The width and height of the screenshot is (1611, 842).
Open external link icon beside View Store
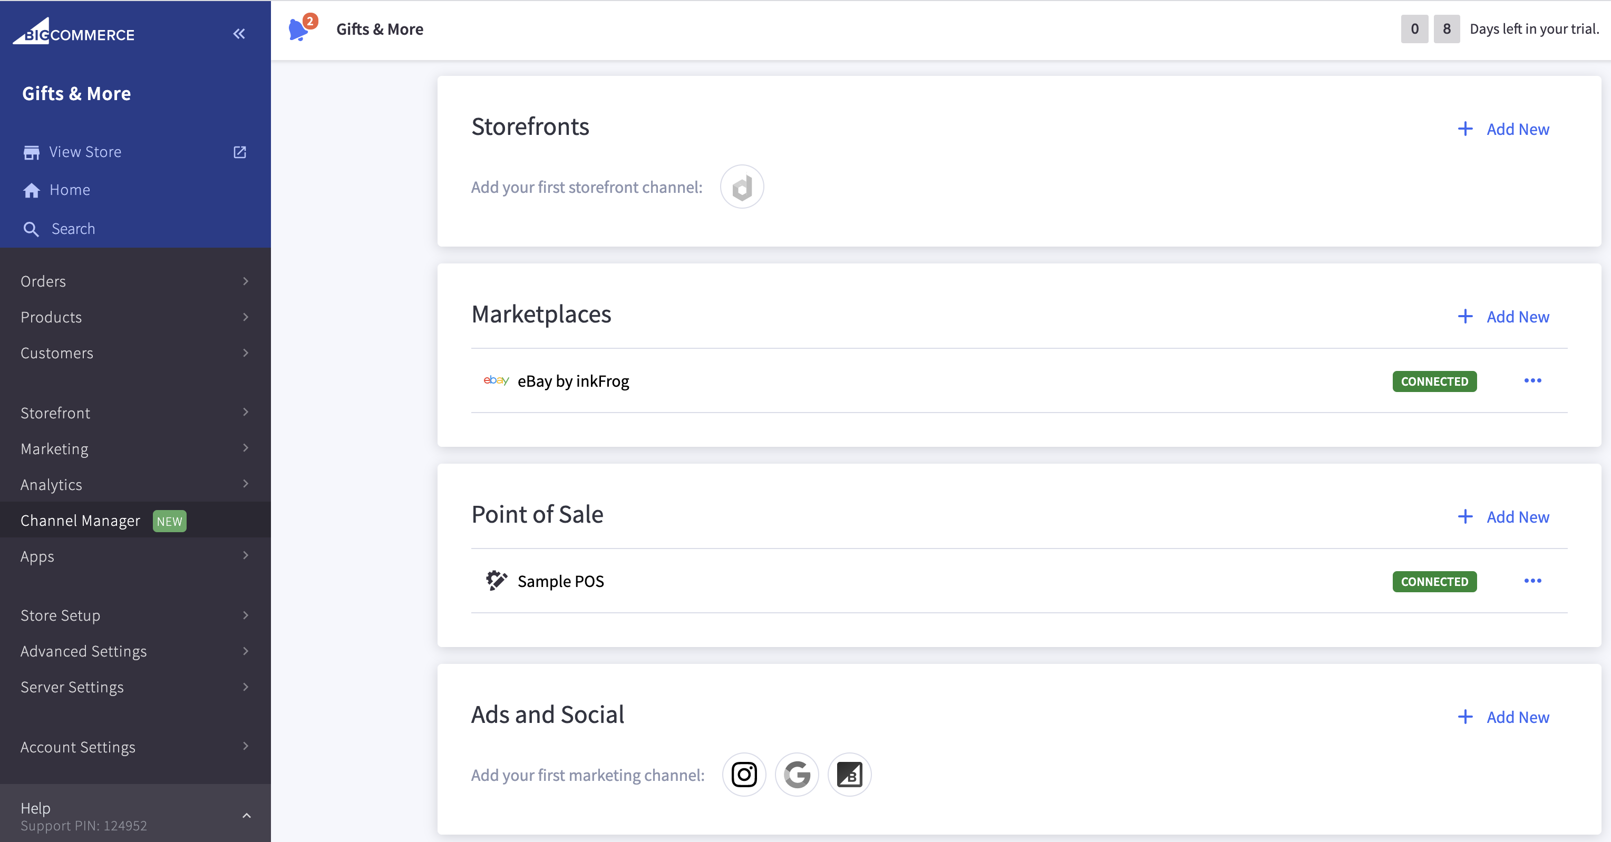coord(239,152)
